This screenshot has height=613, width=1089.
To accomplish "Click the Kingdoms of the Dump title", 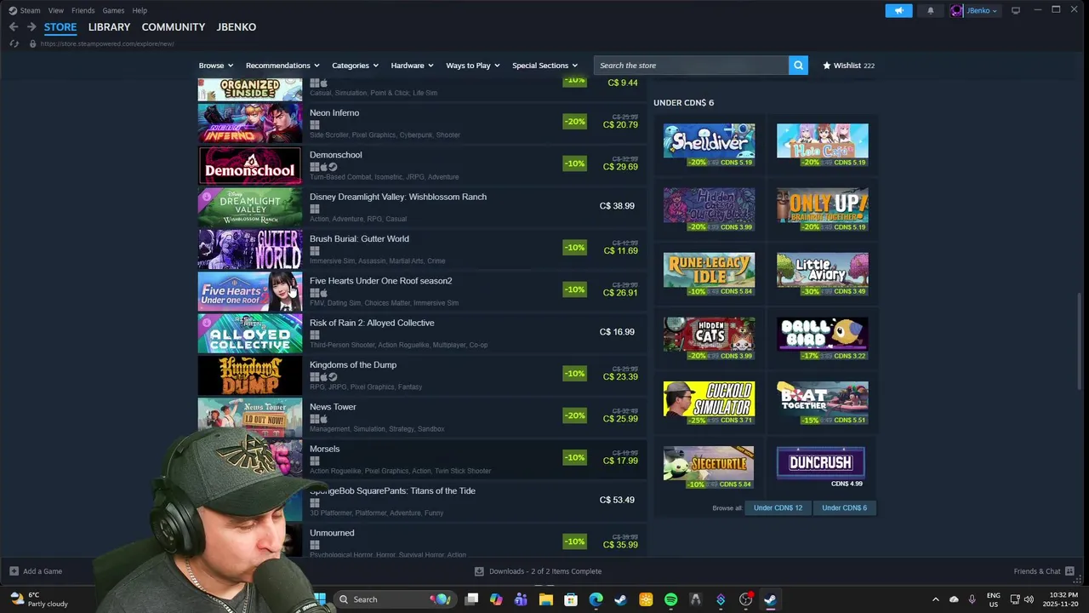I will point(353,365).
